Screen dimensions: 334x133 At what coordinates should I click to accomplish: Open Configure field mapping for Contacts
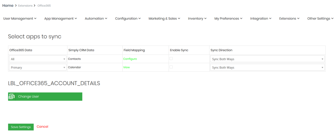[x=130, y=59]
